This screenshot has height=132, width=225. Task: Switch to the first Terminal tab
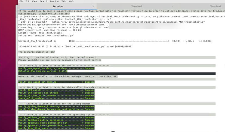click(x=58, y=6)
